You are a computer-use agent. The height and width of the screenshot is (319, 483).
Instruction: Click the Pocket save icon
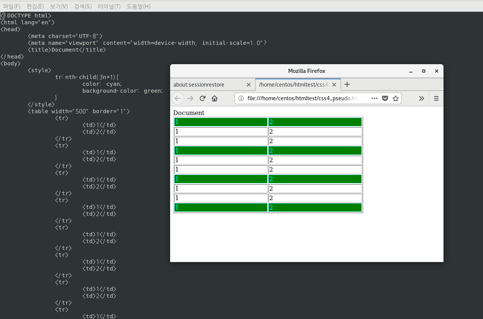point(385,98)
